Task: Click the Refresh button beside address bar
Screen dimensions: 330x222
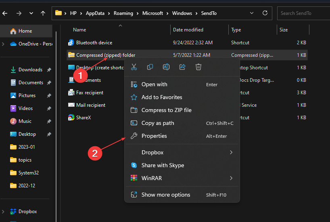Action: coord(265,13)
